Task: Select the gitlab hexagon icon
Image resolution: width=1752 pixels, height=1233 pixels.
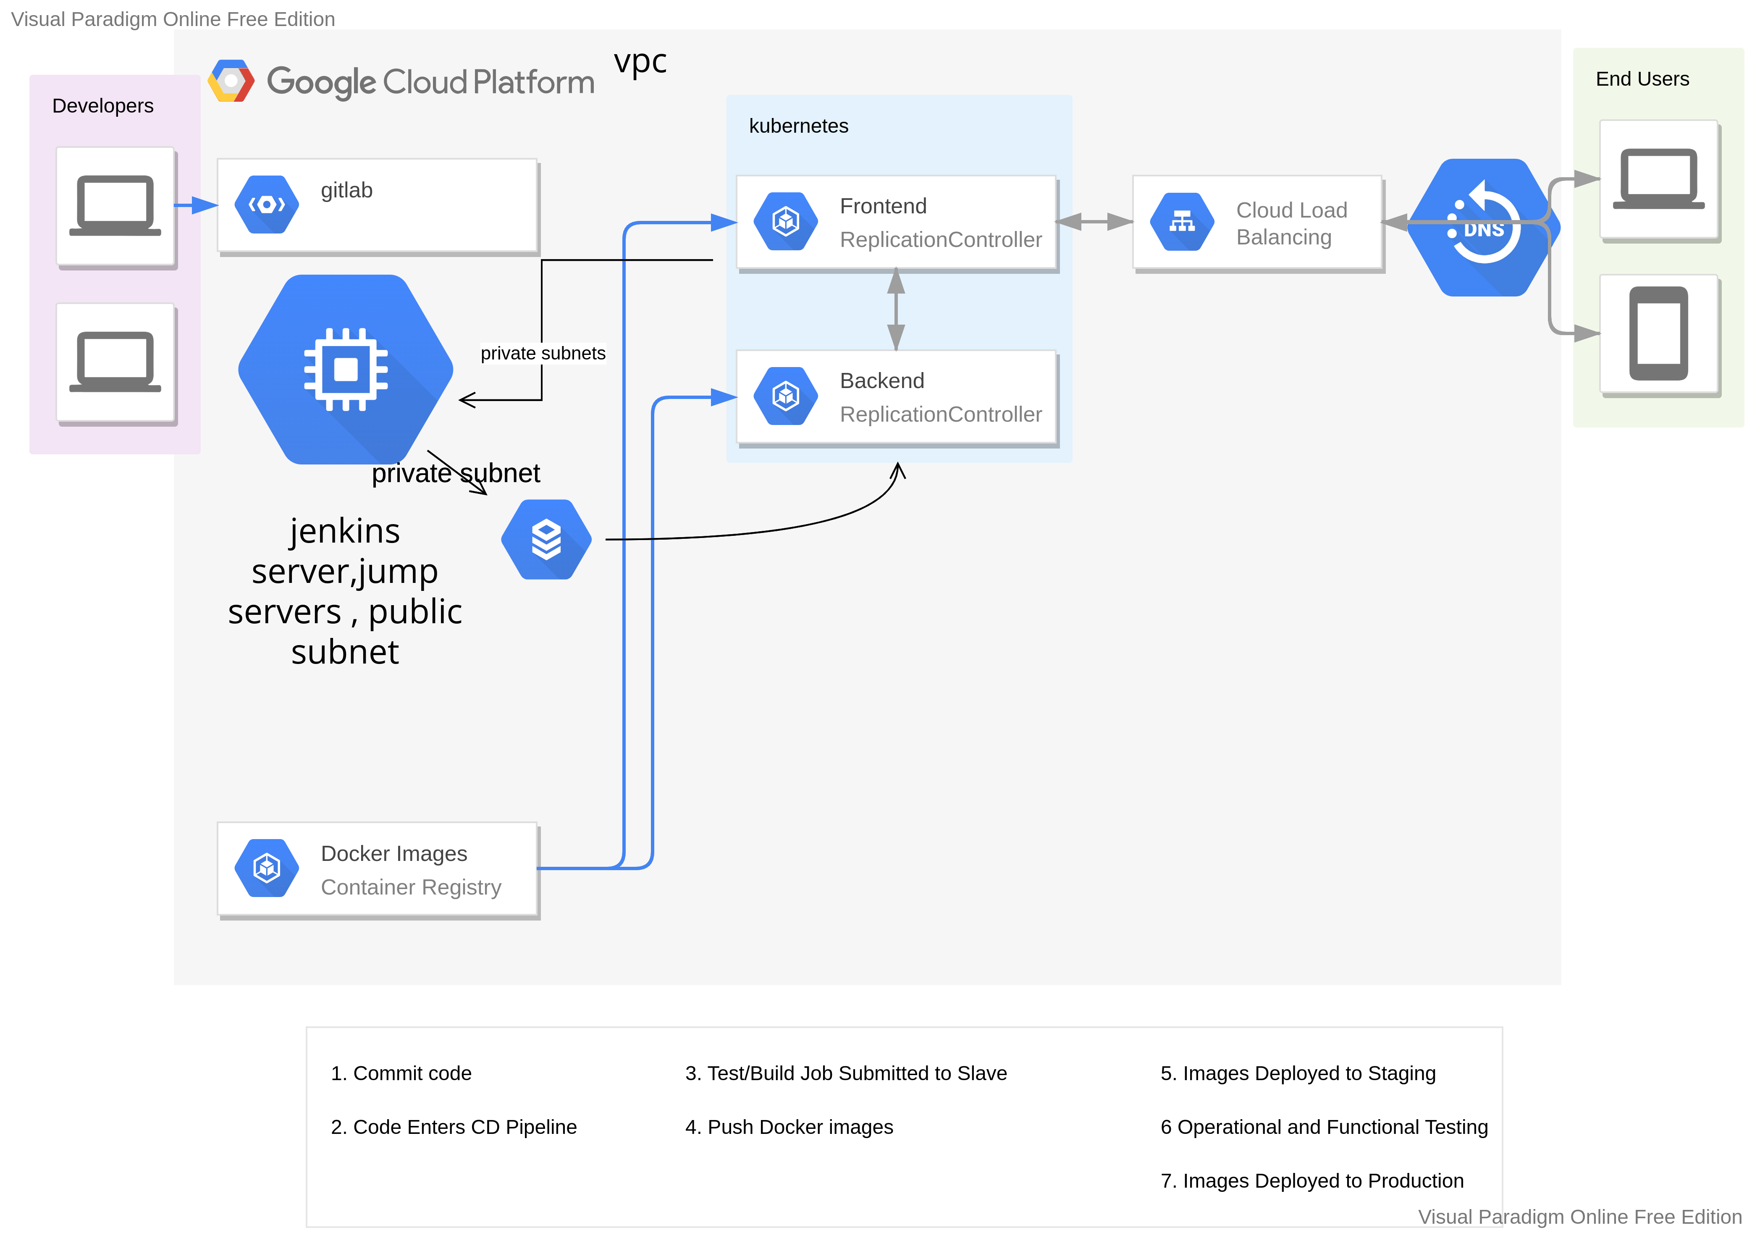Action: pos(266,205)
